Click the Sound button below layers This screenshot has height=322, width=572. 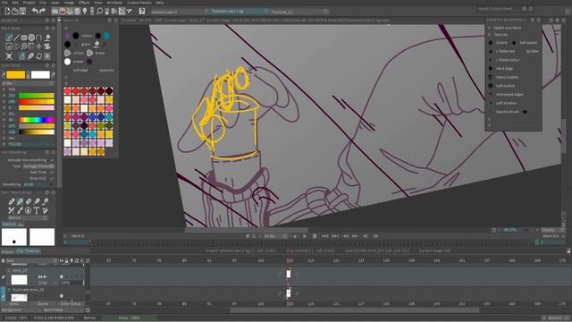coord(42,304)
